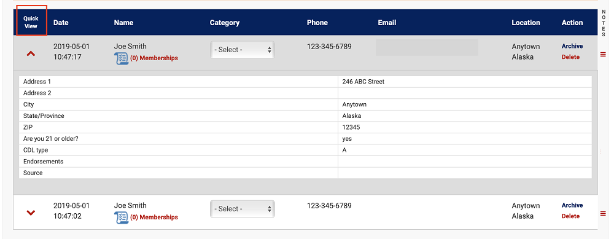Viewport: 614px width, 239px height.
Task: Click the (0) Memberships link in second row
Action: [154, 217]
